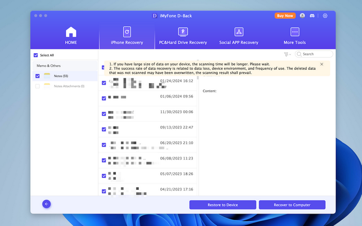Click the Buy Now button
362x226 pixels.
[x=285, y=15]
